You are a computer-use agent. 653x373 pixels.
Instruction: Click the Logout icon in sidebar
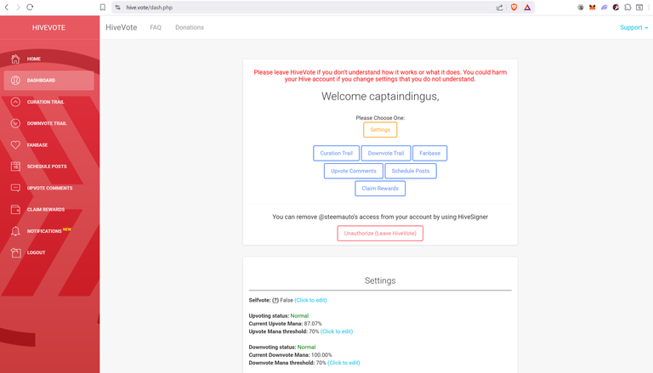[15, 252]
